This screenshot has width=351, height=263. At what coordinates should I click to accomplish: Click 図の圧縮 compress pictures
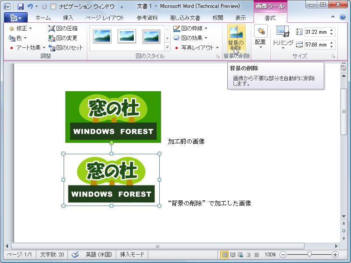[63, 28]
